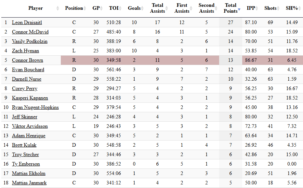Viewport: 303px width, 188px height.
Task: Click Second Assists sort arrows
Action: point(216,8)
